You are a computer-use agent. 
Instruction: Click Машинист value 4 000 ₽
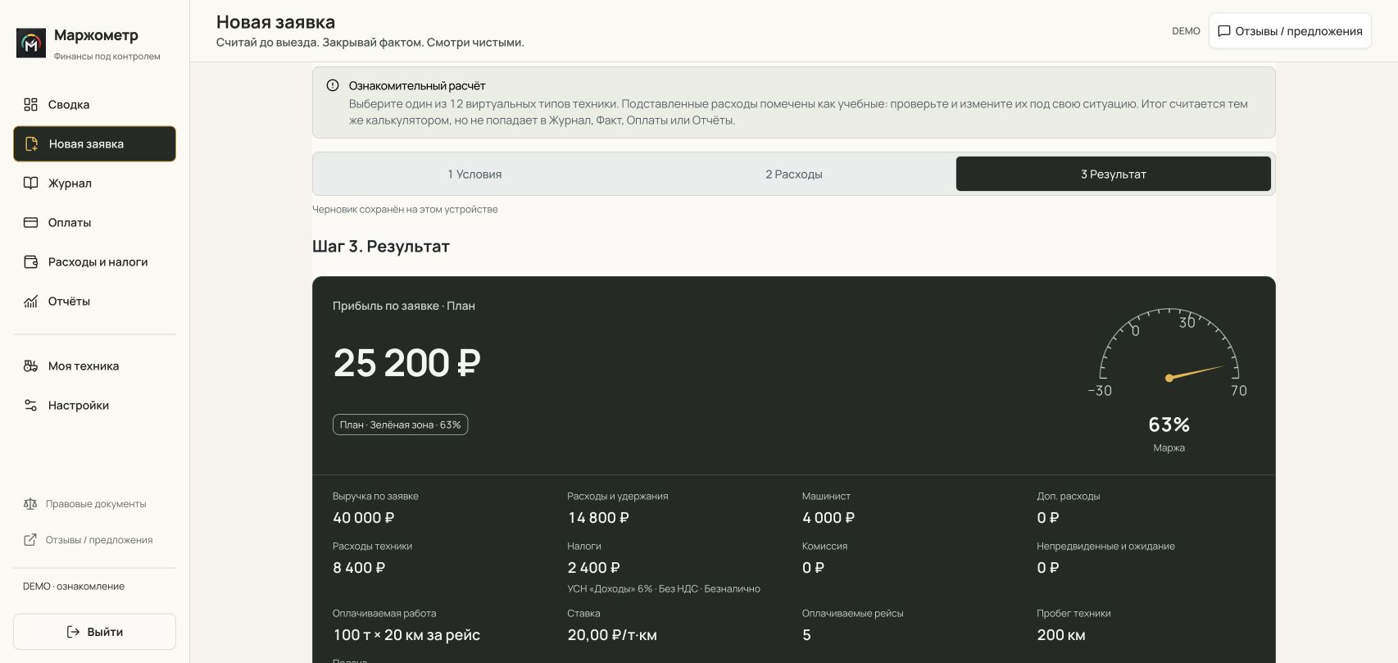click(828, 518)
